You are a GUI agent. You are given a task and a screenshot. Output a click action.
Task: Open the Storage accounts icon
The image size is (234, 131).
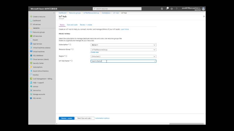pos(31,94)
